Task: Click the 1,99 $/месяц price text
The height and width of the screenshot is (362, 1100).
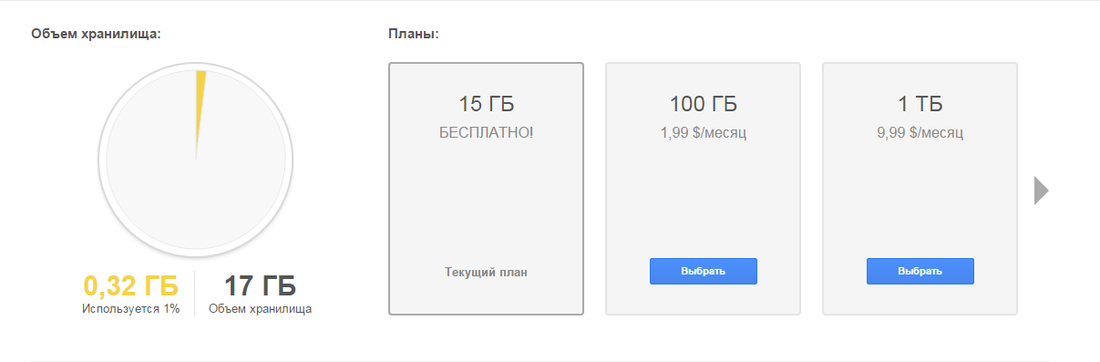Action: (x=704, y=133)
